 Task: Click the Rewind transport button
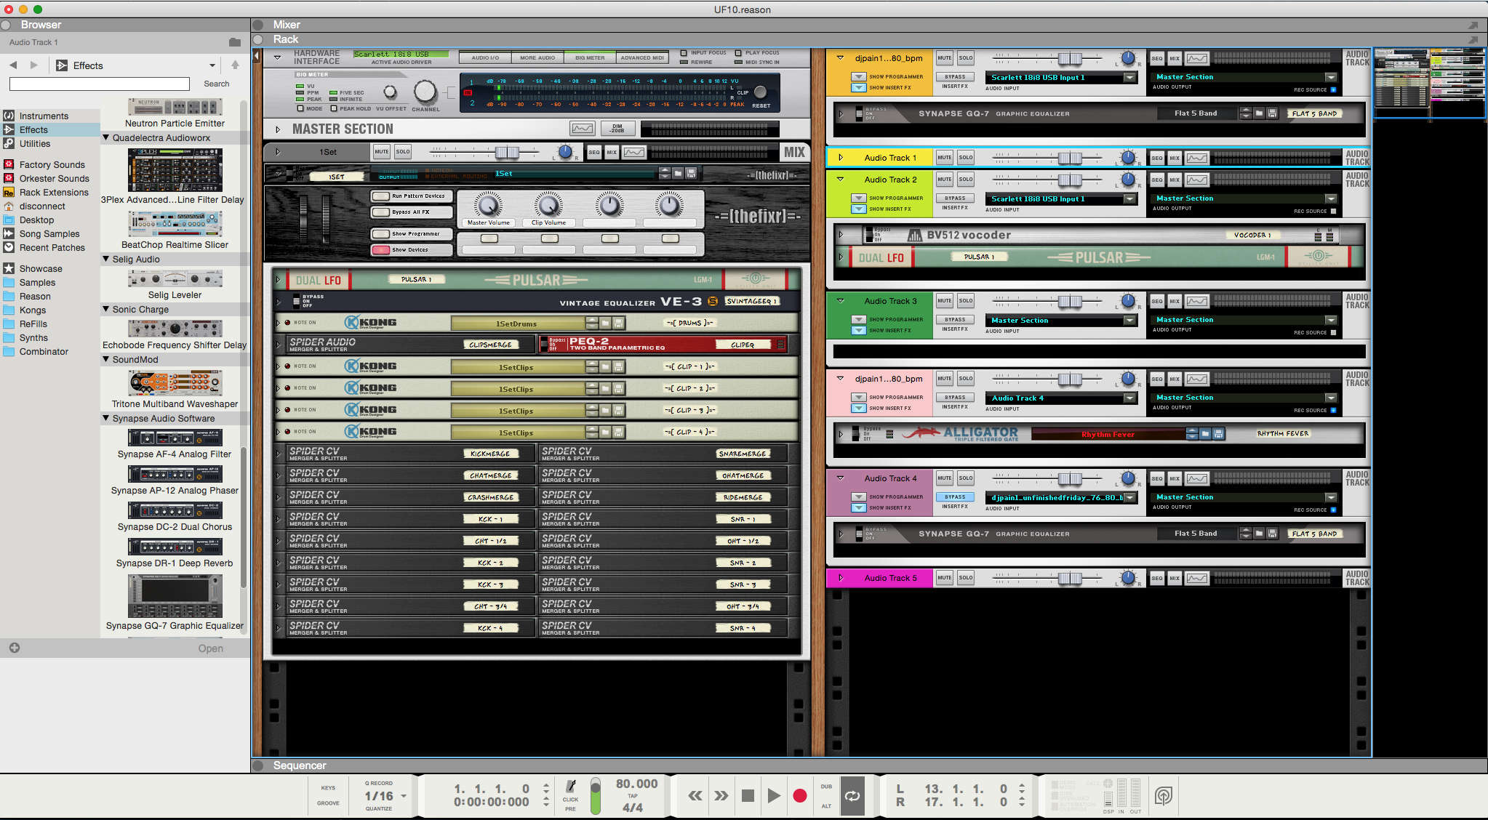pos(696,796)
